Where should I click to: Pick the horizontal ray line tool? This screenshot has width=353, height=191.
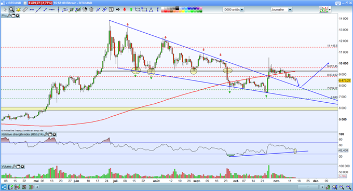click(x=52, y=9)
